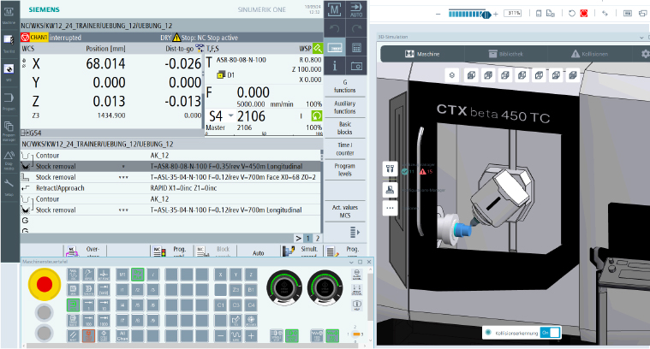The image size is (650, 349).
Task: Click the G functions softkey
Action: (345, 86)
